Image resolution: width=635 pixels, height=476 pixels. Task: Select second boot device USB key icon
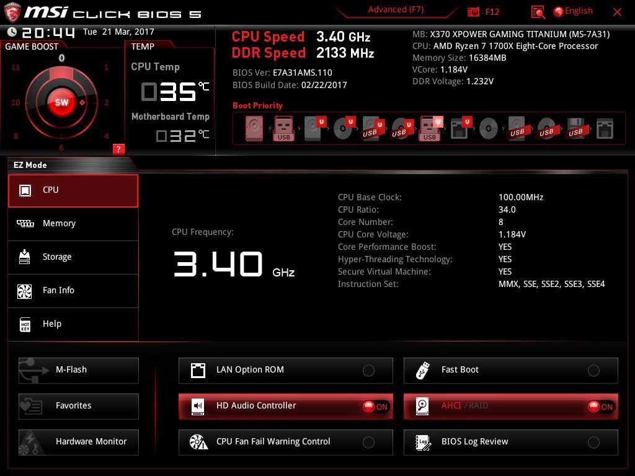[x=283, y=128]
